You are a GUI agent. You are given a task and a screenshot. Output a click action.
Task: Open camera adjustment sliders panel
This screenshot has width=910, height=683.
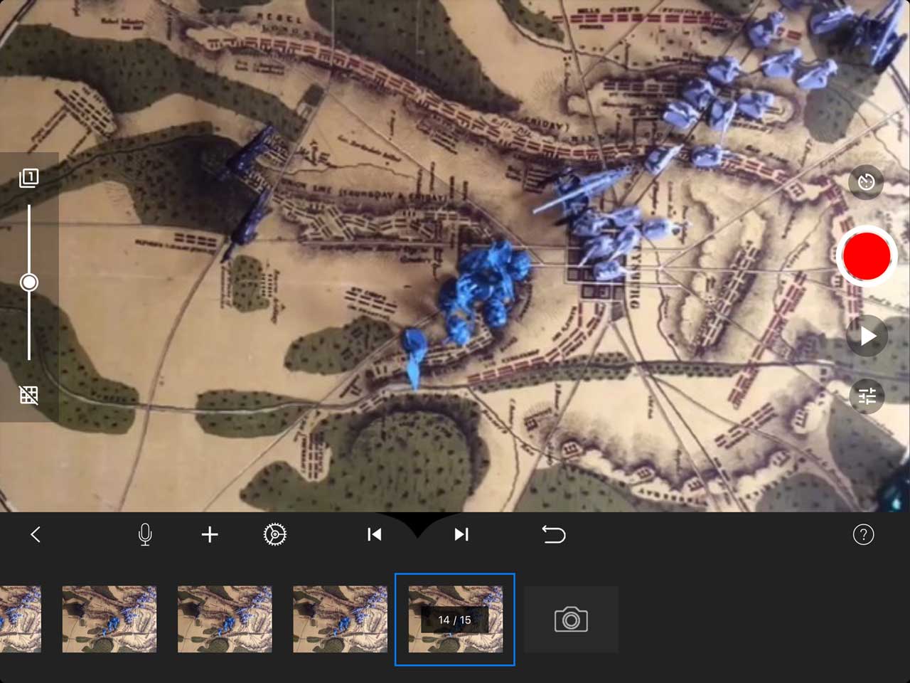point(867,396)
